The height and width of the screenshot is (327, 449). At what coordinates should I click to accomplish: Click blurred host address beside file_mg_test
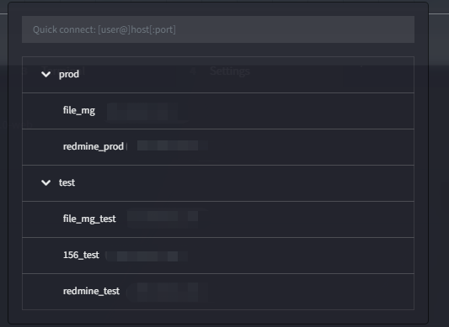pos(167,219)
